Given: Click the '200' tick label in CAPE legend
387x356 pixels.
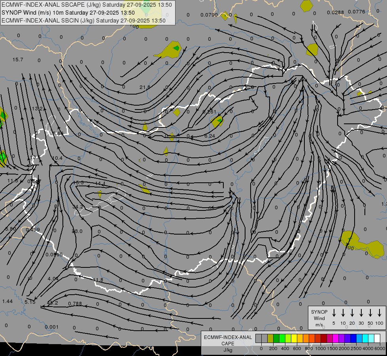Looking at the screenshot, I should click(x=273, y=348).
